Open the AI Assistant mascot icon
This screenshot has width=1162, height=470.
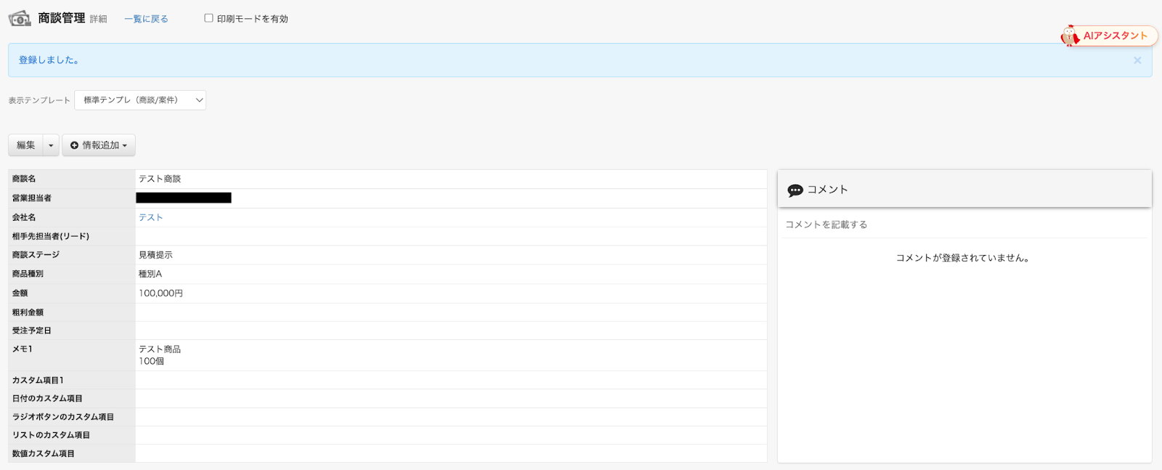tap(1070, 36)
